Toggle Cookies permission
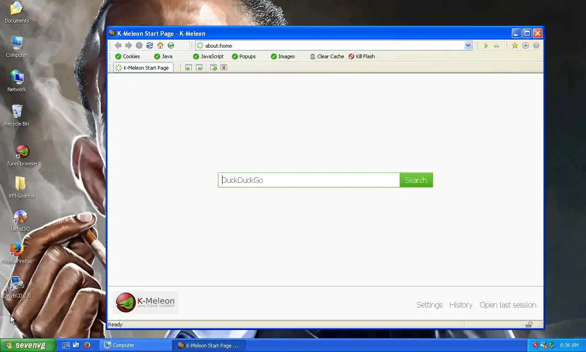Viewport: 586px width, 352px height. coord(128,56)
